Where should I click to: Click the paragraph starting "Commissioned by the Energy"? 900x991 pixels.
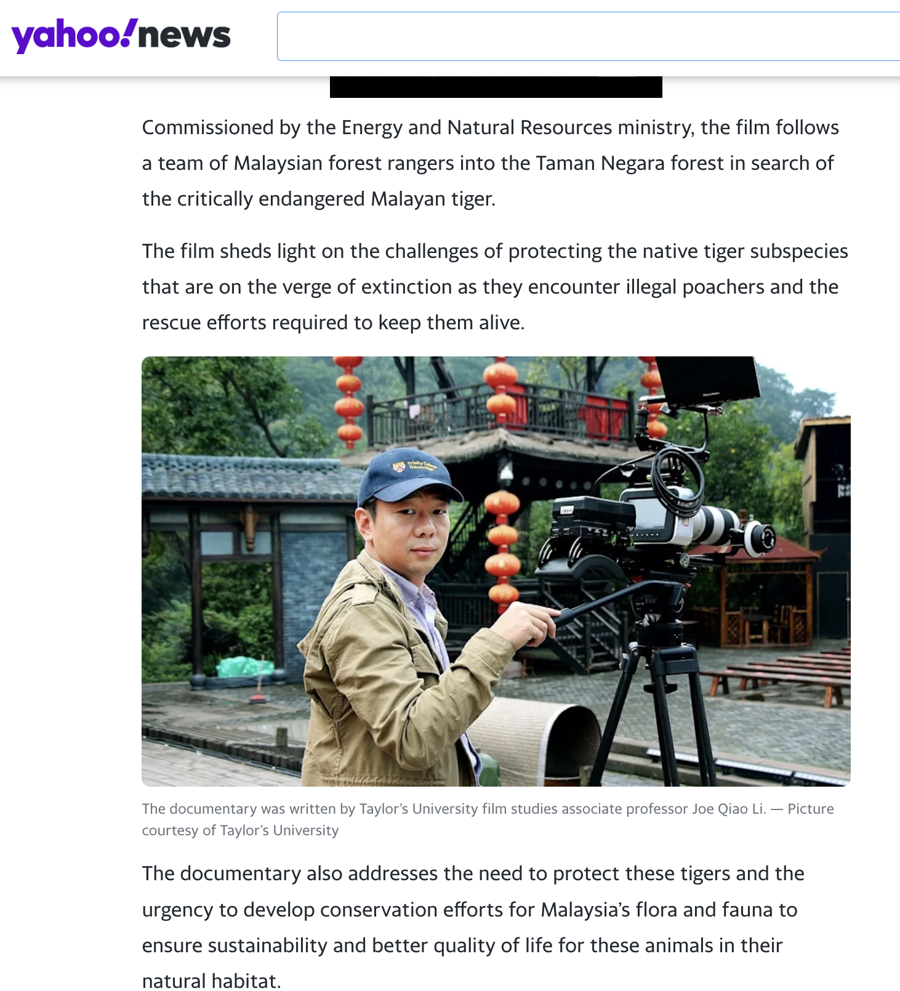491,163
